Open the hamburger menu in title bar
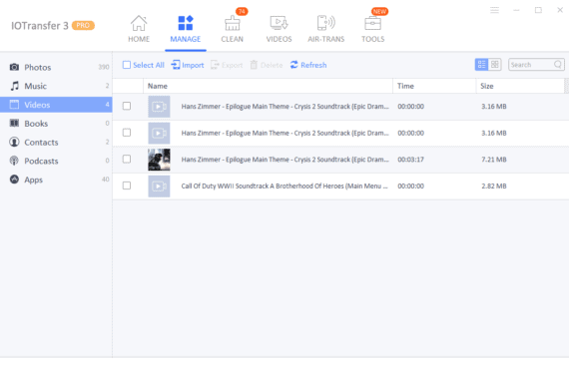 [x=494, y=10]
